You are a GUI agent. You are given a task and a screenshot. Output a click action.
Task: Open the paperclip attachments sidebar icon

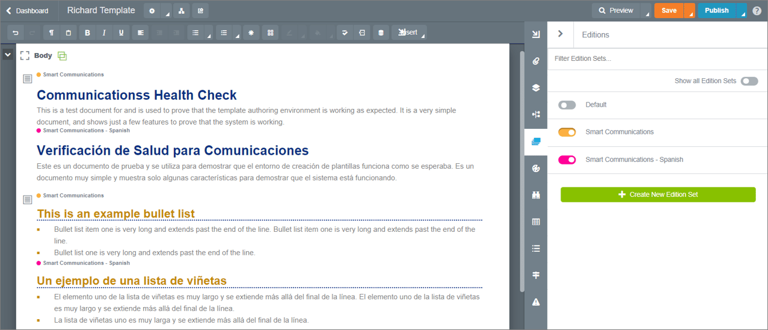coord(536,61)
